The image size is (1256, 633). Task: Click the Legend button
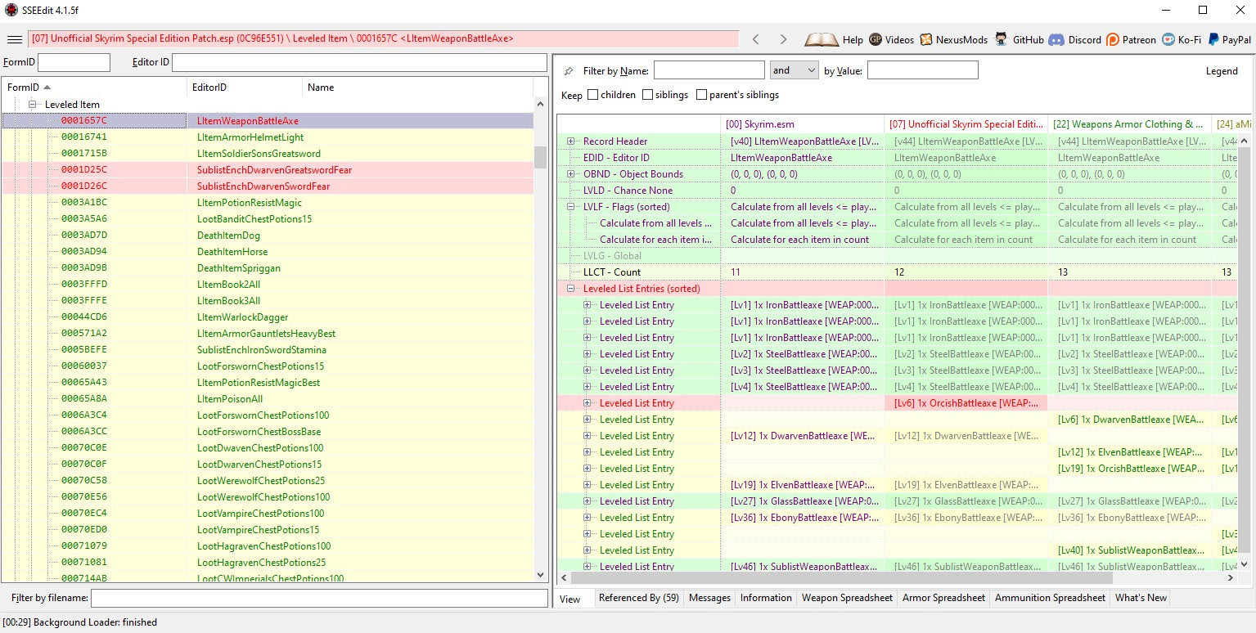1222,71
